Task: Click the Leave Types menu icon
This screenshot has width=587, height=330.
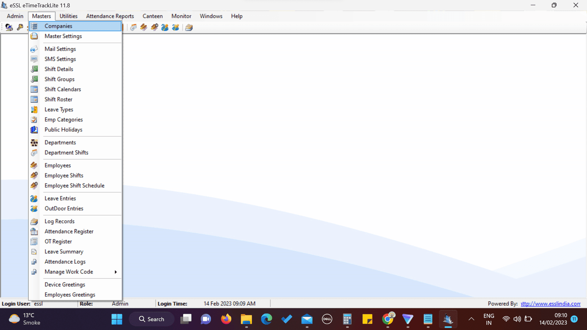Action: point(34,110)
